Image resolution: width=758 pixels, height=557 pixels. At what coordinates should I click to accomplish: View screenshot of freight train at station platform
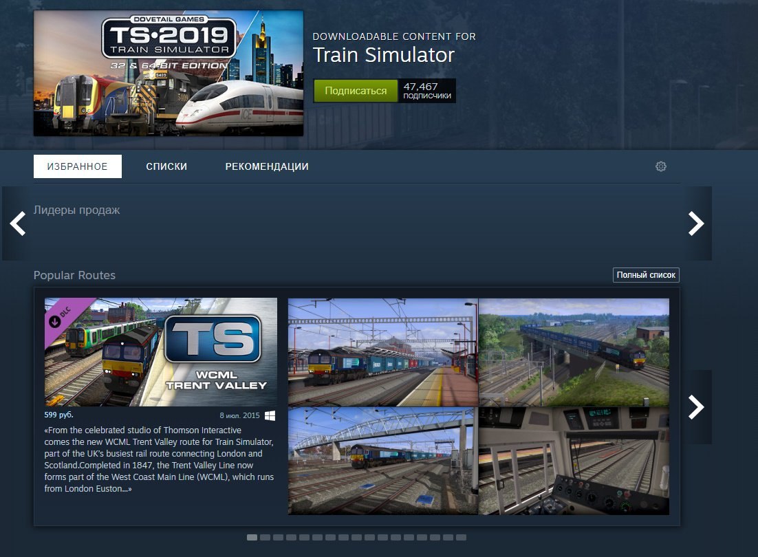point(383,352)
